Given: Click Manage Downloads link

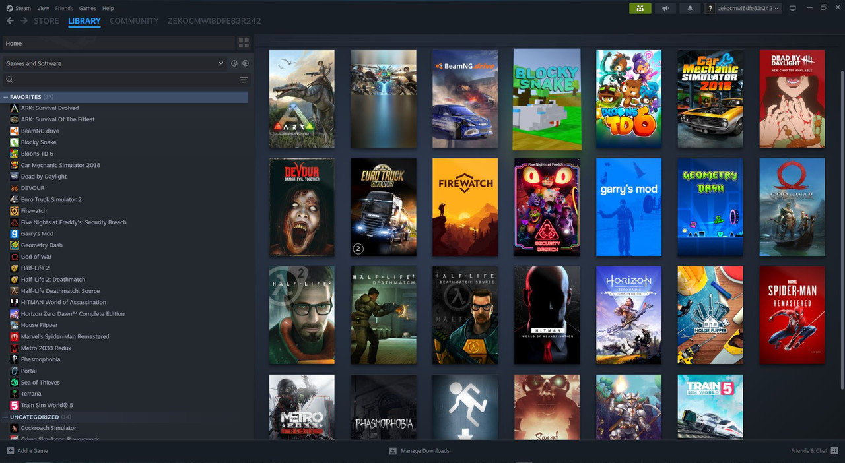Looking at the screenshot, I should coord(425,451).
